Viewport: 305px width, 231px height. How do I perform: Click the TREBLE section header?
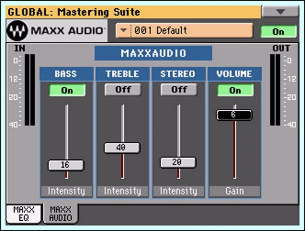pos(122,74)
